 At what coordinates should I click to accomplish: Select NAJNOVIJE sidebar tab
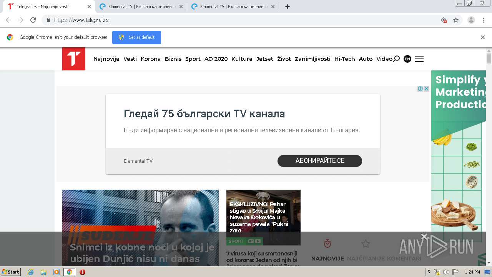327,259
